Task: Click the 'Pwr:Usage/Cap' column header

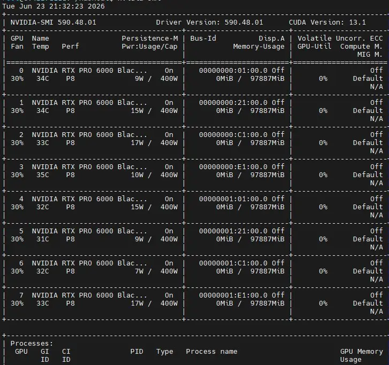Action: [150, 47]
